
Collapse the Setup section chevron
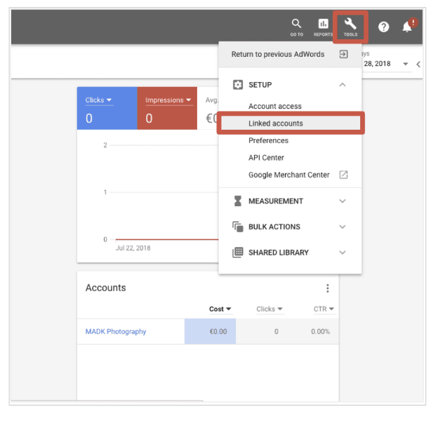343,85
